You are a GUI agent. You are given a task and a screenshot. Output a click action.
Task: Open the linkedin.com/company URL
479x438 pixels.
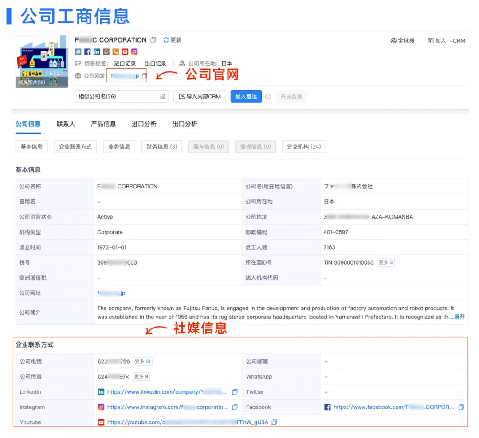[167, 391]
